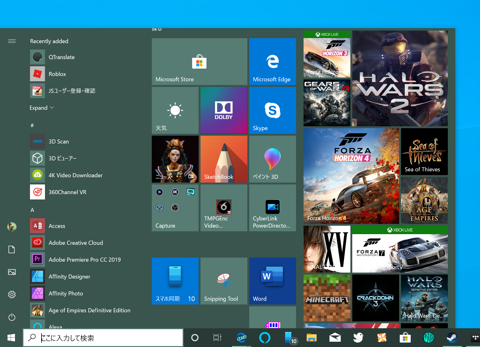Image resolution: width=480 pixels, height=347 pixels.
Task: Launch the Sea of Thieves tile
Action: click(x=424, y=152)
